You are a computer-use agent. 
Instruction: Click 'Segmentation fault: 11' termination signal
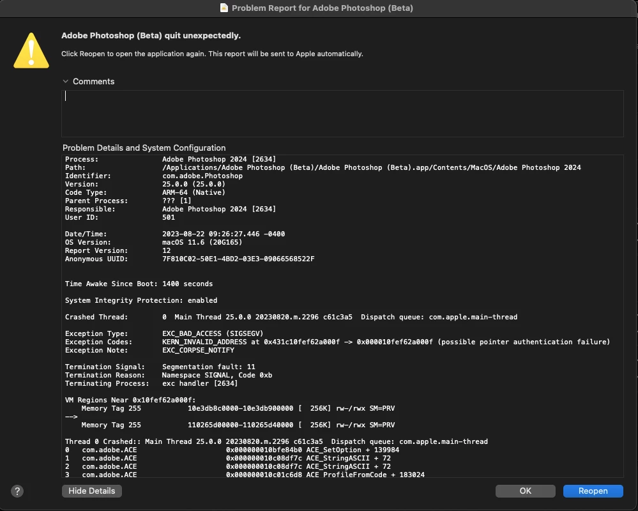209,367
